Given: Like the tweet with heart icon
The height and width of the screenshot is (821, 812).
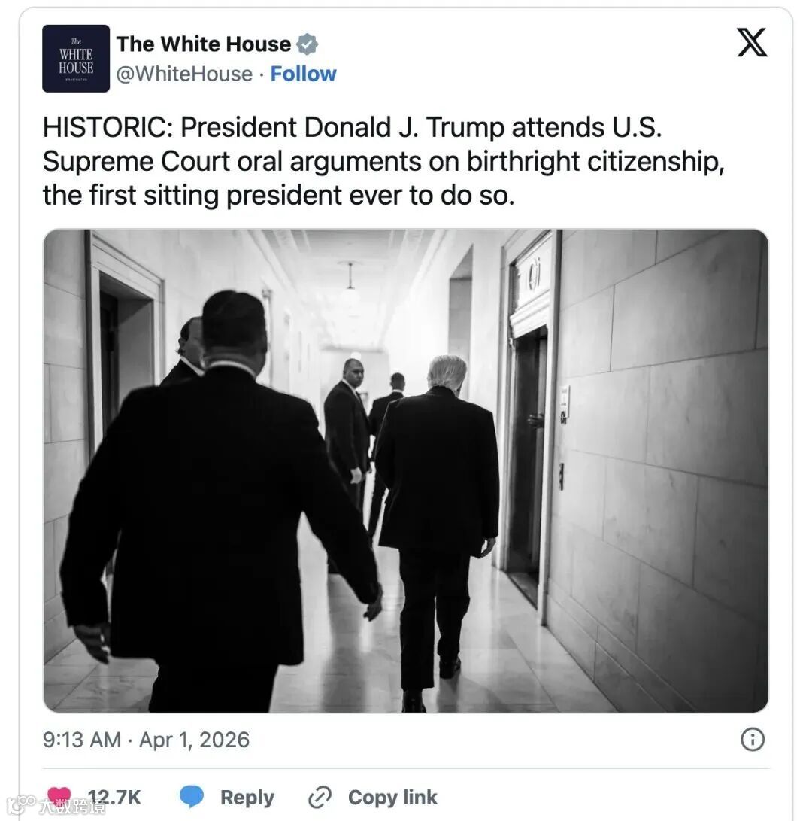Looking at the screenshot, I should pos(59,796).
